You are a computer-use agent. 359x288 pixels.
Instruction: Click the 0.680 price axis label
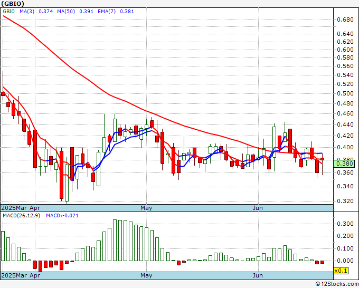pos(345,20)
